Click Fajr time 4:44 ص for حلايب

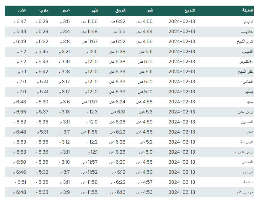tap(144, 32)
